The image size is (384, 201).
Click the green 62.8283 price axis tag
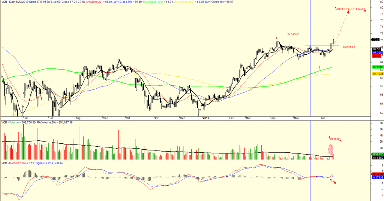(377, 67)
